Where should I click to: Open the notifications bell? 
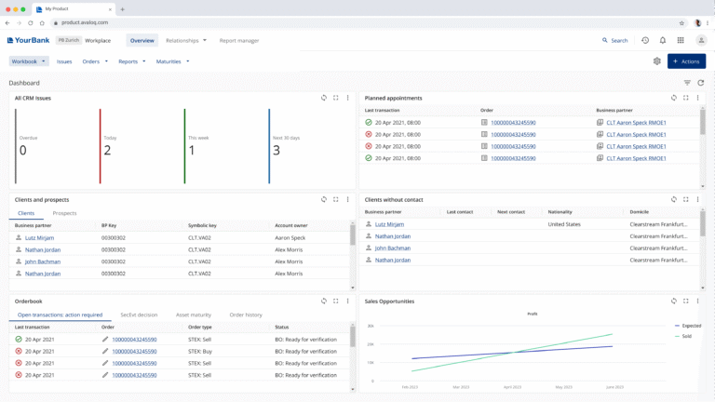click(663, 41)
